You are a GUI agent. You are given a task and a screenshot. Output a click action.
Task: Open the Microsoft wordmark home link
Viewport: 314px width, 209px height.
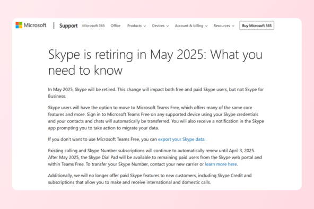(35, 25)
